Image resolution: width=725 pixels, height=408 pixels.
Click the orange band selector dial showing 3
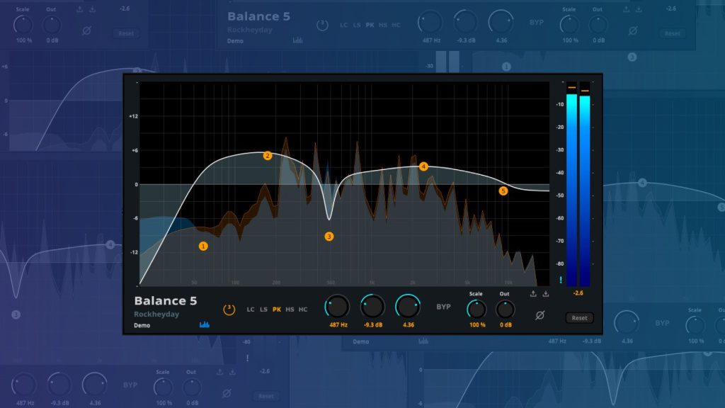(x=229, y=310)
